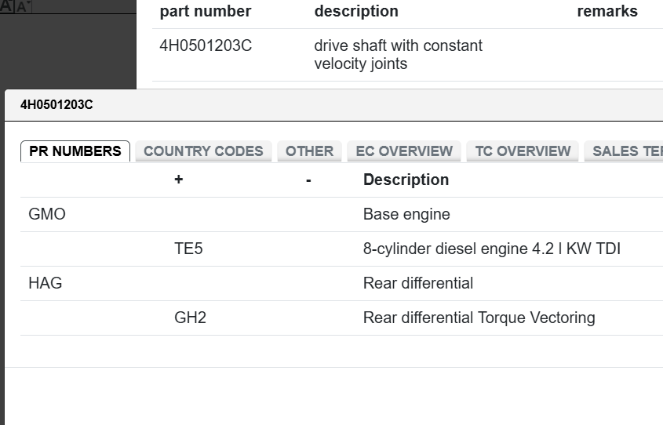Image resolution: width=663 pixels, height=425 pixels.
Task: Click the Rear differential Torque Vectoring text
Action: coord(479,318)
